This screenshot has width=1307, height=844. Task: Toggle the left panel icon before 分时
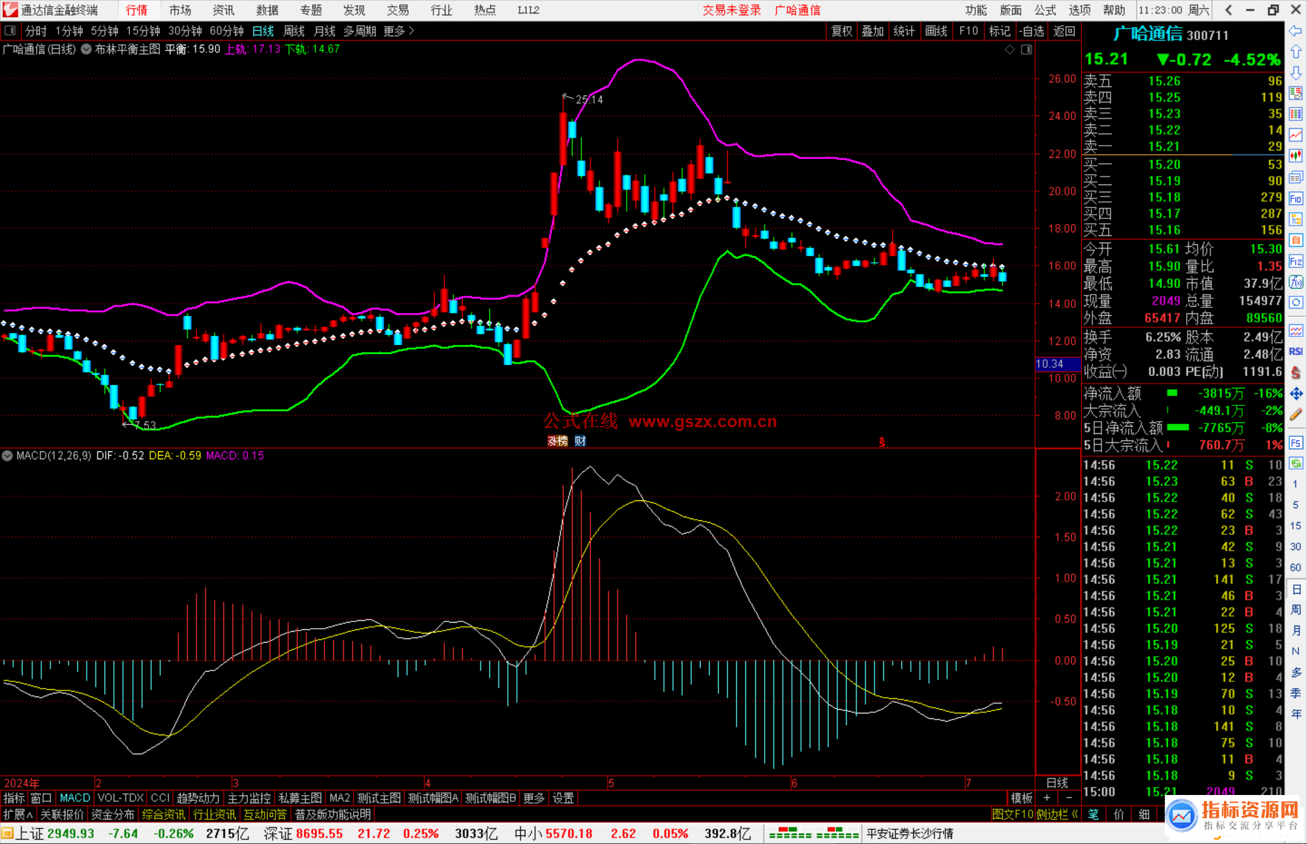[10, 30]
